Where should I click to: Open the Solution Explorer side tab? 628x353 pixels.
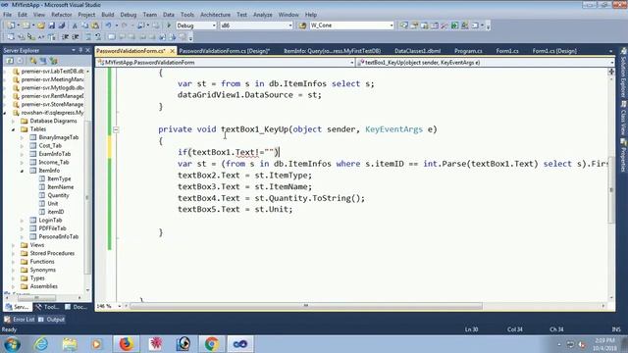point(624,74)
